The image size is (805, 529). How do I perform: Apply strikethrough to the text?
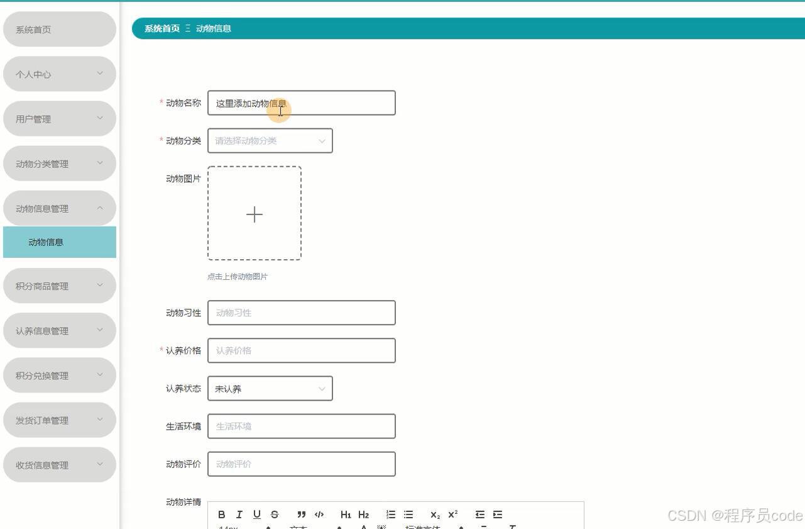pyautogui.click(x=275, y=514)
